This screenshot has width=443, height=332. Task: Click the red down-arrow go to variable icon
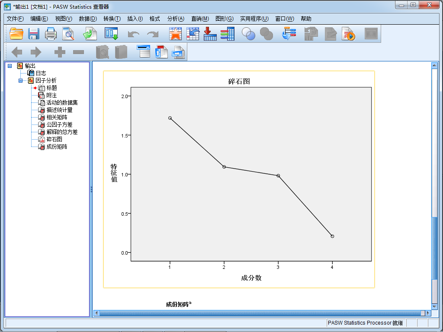[210, 34]
